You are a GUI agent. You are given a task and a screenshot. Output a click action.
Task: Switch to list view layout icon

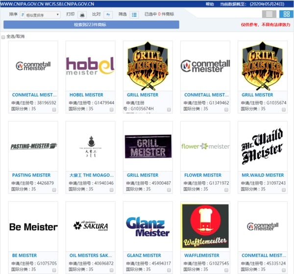[269, 14]
